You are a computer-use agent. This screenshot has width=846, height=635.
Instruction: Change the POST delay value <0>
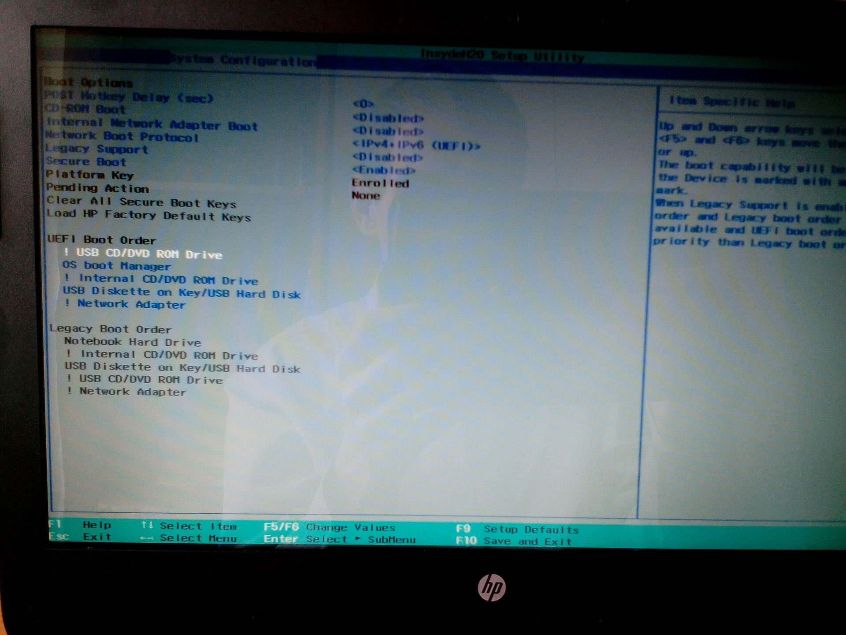364,104
